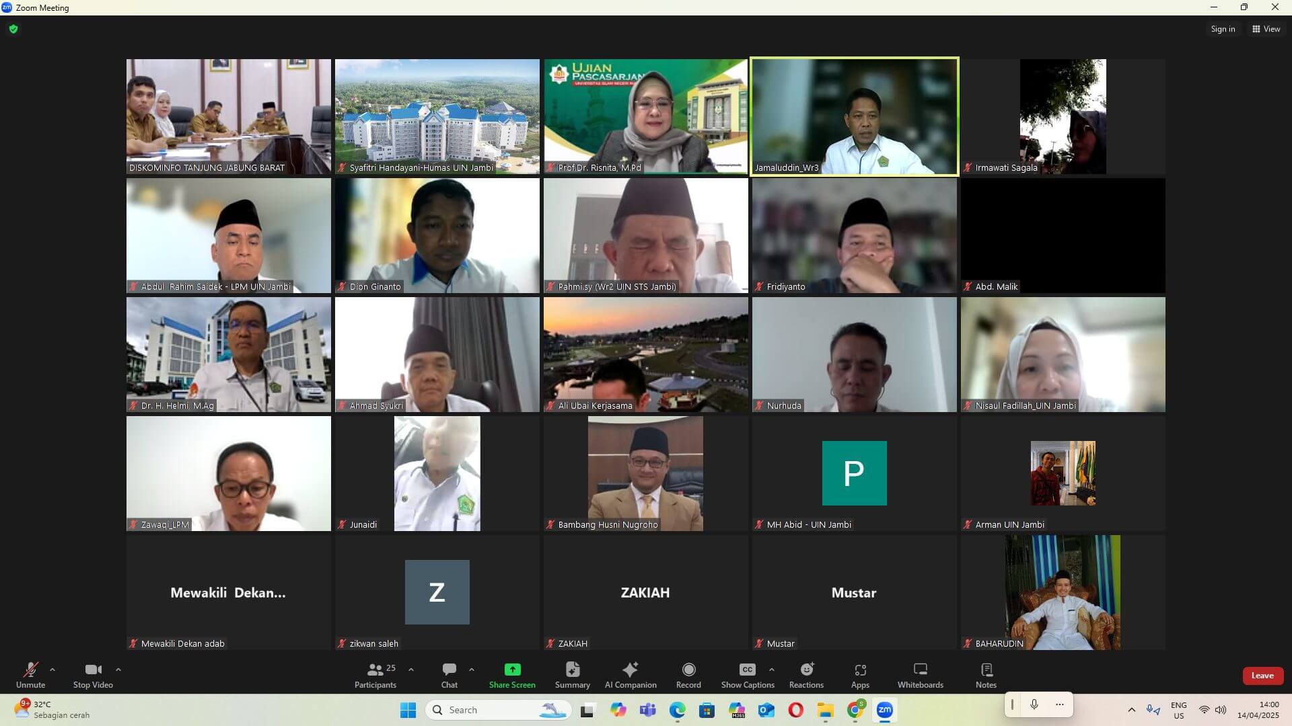Click the floating toolbar microphone icon
The height and width of the screenshot is (726, 1292).
tap(1034, 704)
